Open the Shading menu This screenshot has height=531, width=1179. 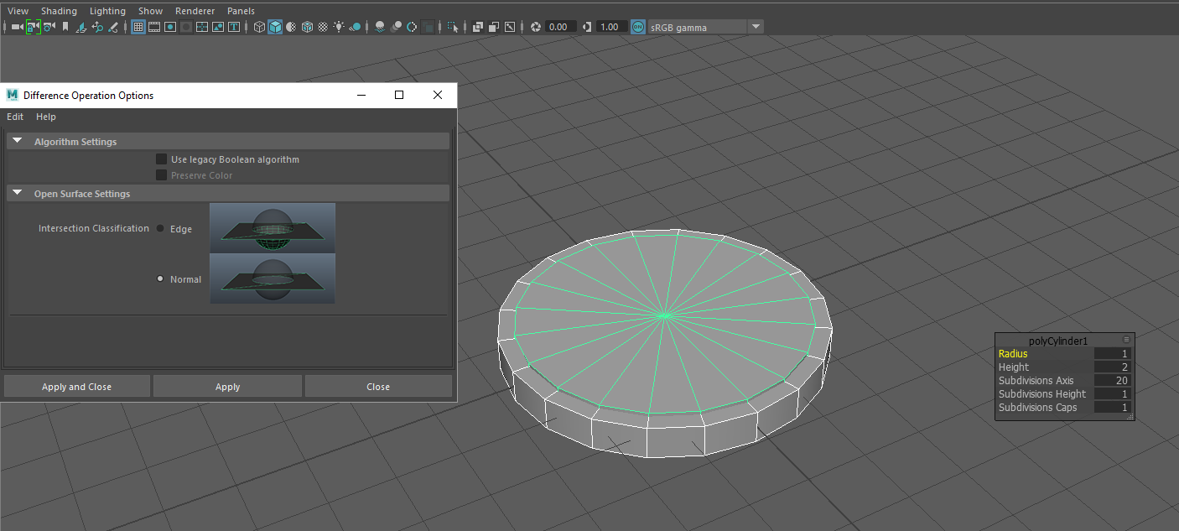59,11
